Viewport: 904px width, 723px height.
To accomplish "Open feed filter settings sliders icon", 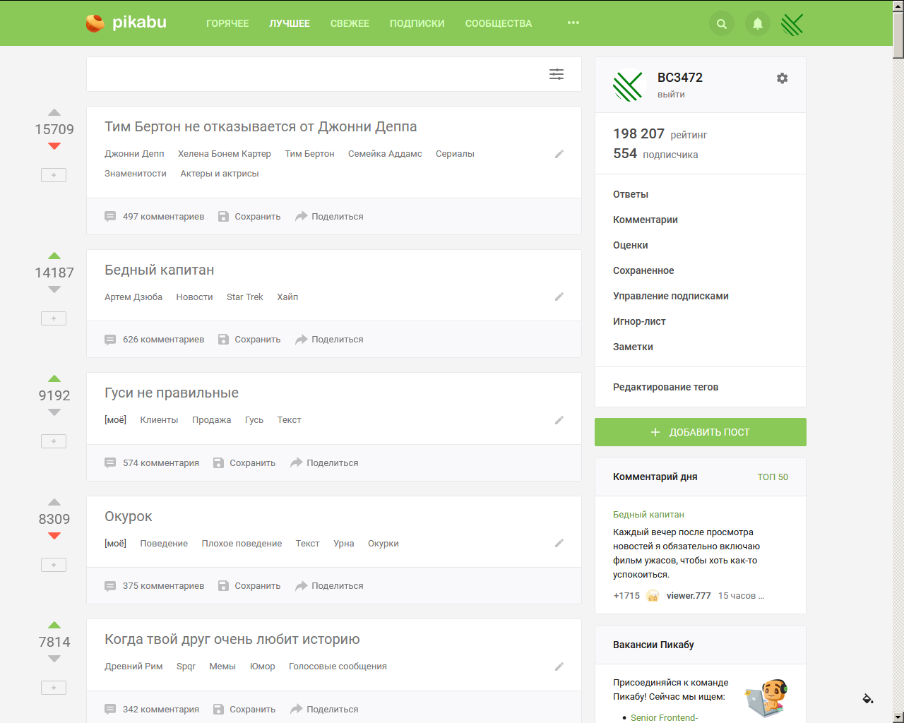I will [x=557, y=74].
